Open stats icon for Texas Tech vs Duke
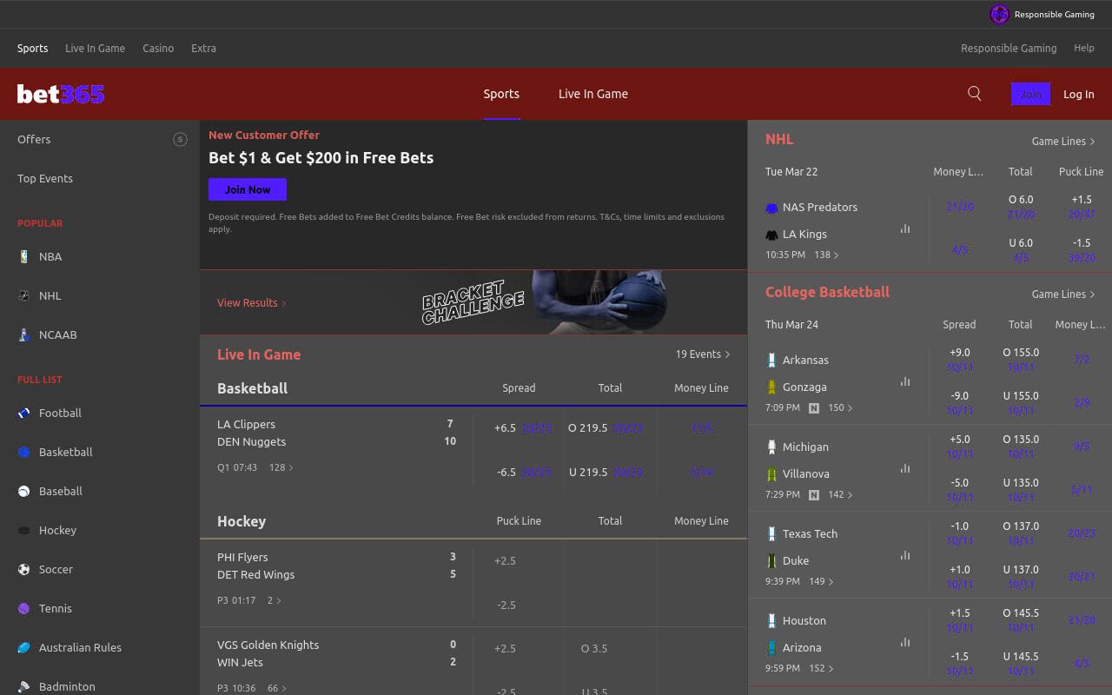The height and width of the screenshot is (695, 1112). (x=905, y=555)
